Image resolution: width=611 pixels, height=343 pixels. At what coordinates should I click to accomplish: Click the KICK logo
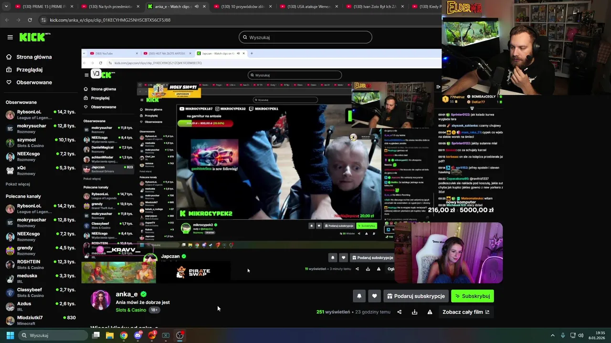35,37
